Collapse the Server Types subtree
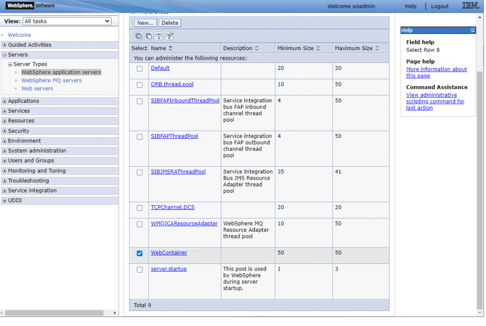Screen dimensions: 486x326 (10, 64)
